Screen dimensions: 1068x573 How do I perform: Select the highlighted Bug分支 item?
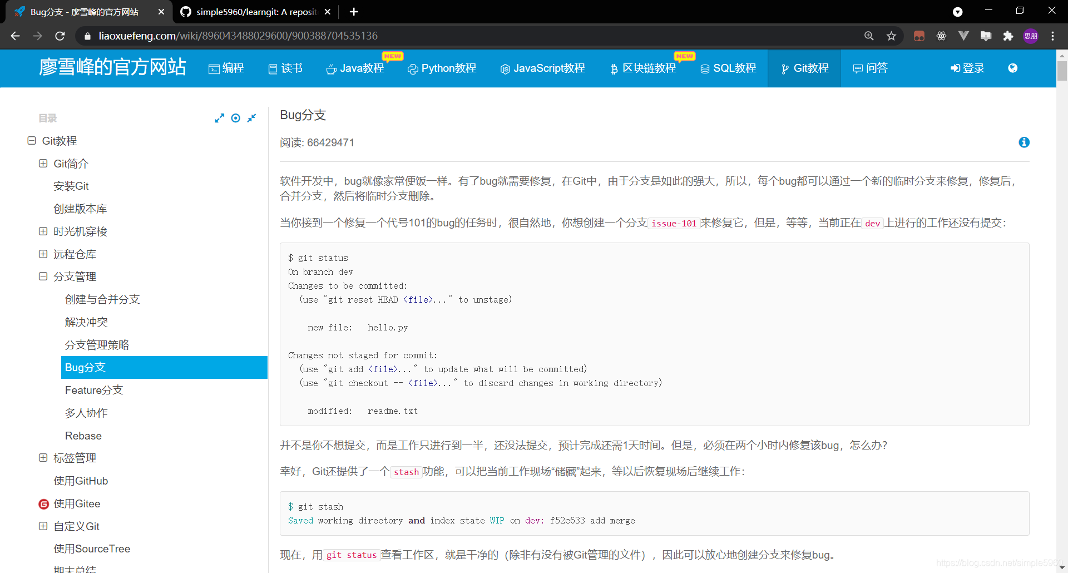tap(164, 367)
